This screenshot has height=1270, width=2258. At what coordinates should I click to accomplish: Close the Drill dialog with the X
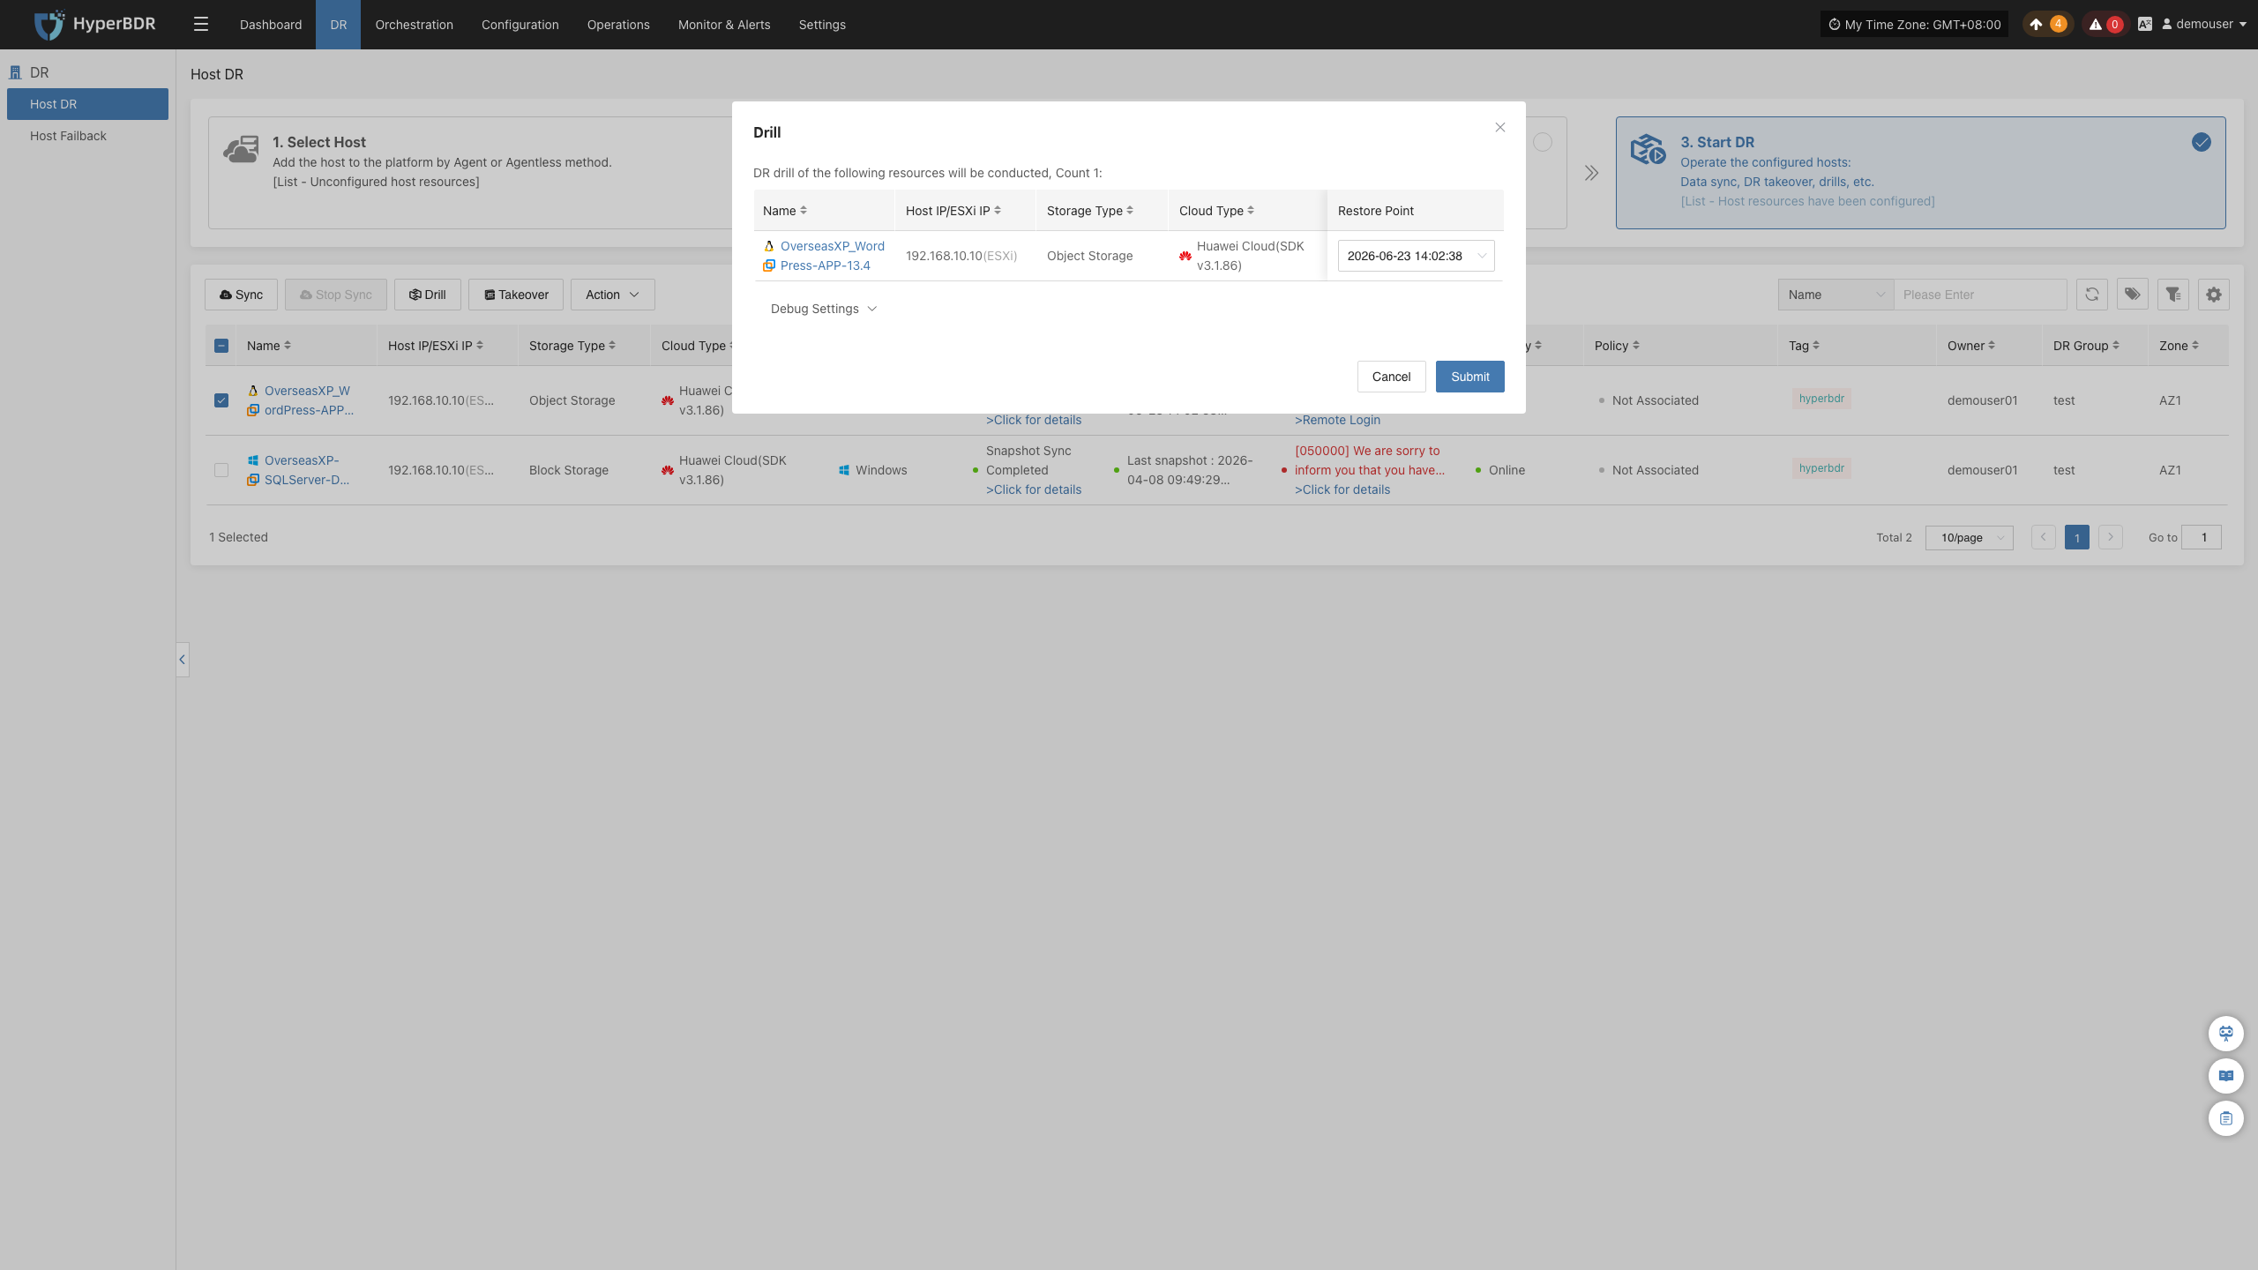[1499, 127]
